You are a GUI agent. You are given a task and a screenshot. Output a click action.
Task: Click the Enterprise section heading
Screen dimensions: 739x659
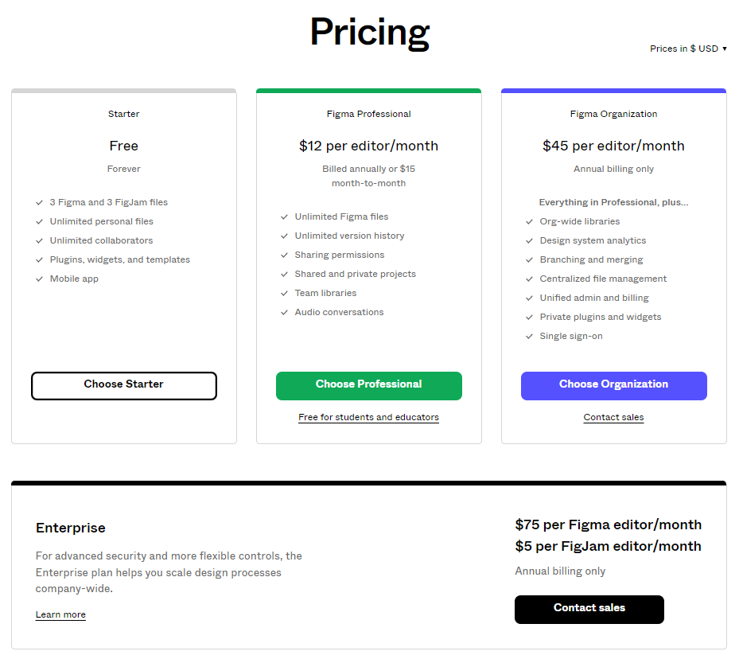[x=68, y=528]
